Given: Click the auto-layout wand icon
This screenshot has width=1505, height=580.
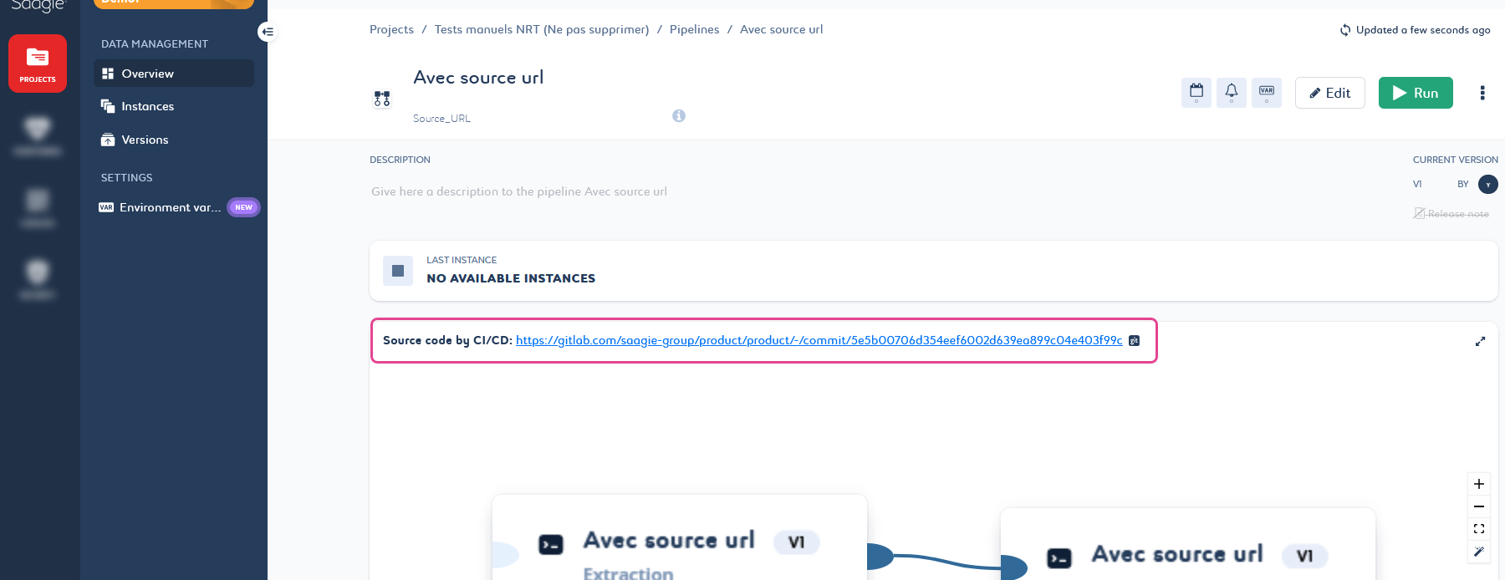Looking at the screenshot, I should 1479,552.
